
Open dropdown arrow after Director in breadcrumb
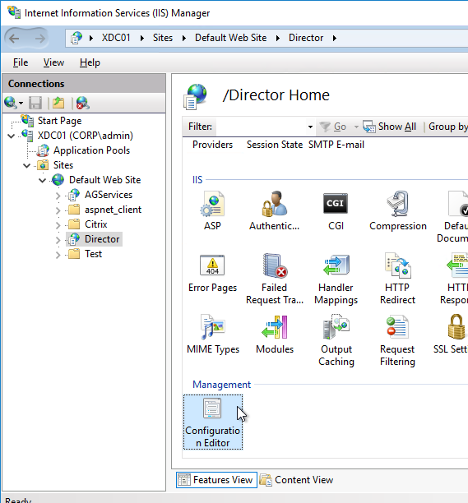[x=335, y=38]
